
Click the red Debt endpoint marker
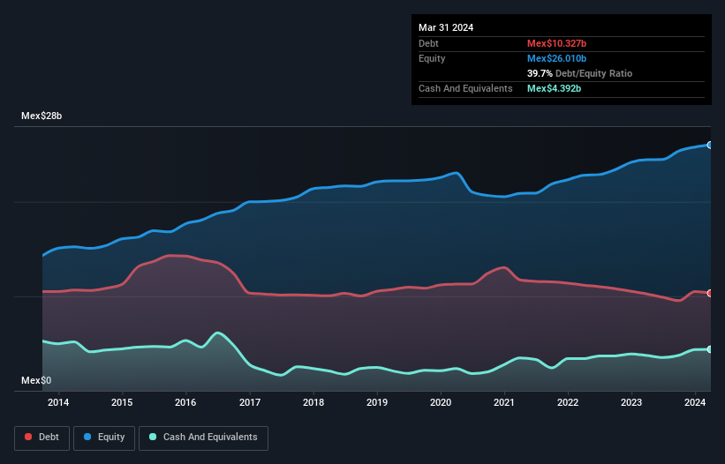(x=709, y=293)
